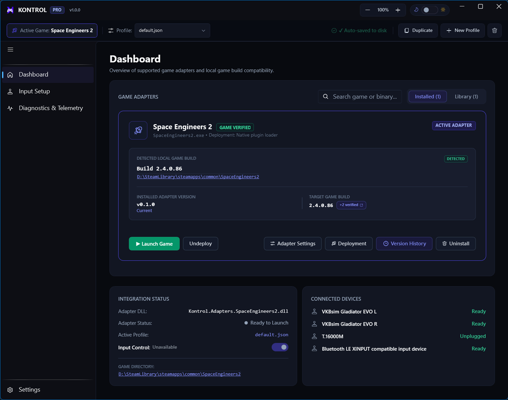Image resolution: width=508 pixels, height=400 pixels.
Task: Click the sun light-mode icon
Action: point(443,10)
